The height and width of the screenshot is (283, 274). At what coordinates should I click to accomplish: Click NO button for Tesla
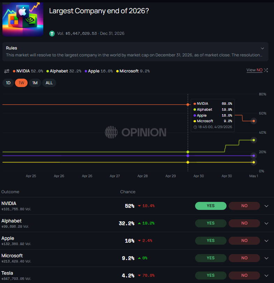(x=244, y=275)
